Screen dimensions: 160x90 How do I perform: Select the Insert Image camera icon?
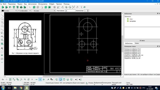click(2, 55)
